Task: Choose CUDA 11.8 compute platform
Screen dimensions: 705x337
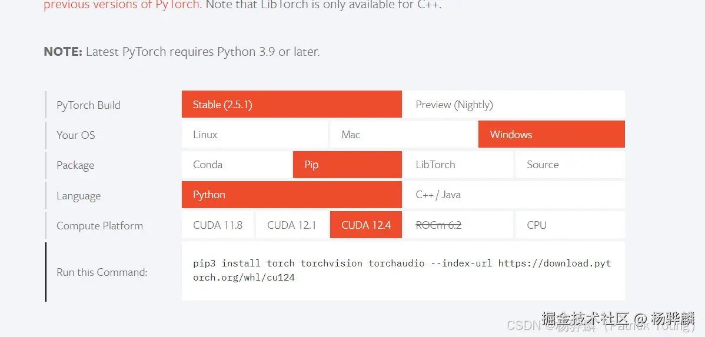Action: click(218, 225)
